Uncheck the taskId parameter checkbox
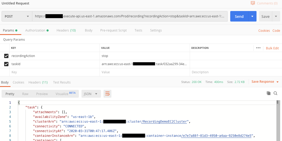 pyautogui.click(x=6, y=64)
